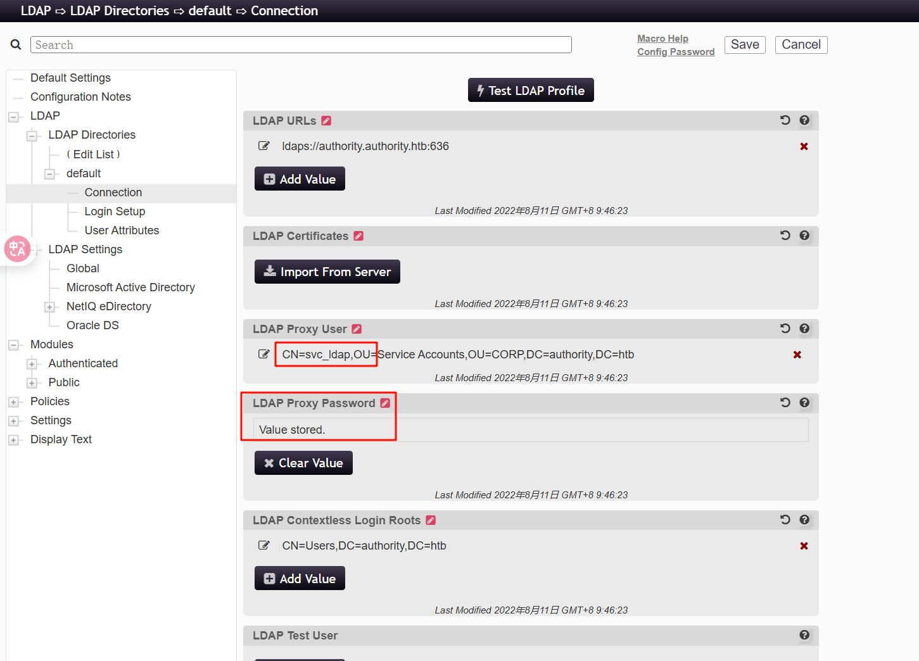Click the search magnifier icon
This screenshot has height=661, width=919.
pos(16,44)
